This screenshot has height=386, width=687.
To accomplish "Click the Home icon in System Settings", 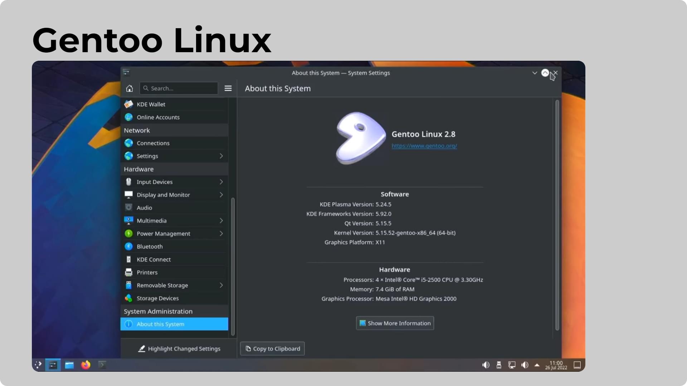I will coord(130,88).
